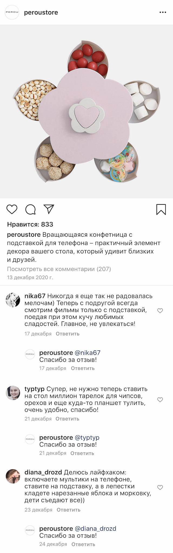Like the comment by diana_drozd
This screenshot has height=553, width=173.
click(160, 487)
